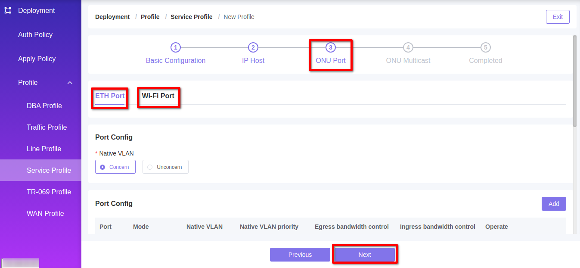The height and width of the screenshot is (268, 580).
Task: Select step 4 ONU Multicast indicator
Action: (408, 47)
